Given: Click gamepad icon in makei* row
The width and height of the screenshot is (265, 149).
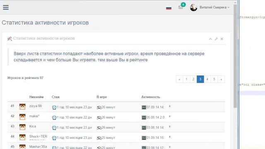Looking at the screenshot, I should click(x=99, y=118).
